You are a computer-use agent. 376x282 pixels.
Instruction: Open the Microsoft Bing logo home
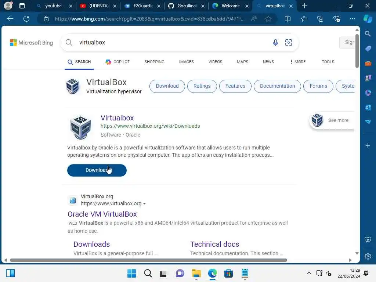click(x=32, y=43)
